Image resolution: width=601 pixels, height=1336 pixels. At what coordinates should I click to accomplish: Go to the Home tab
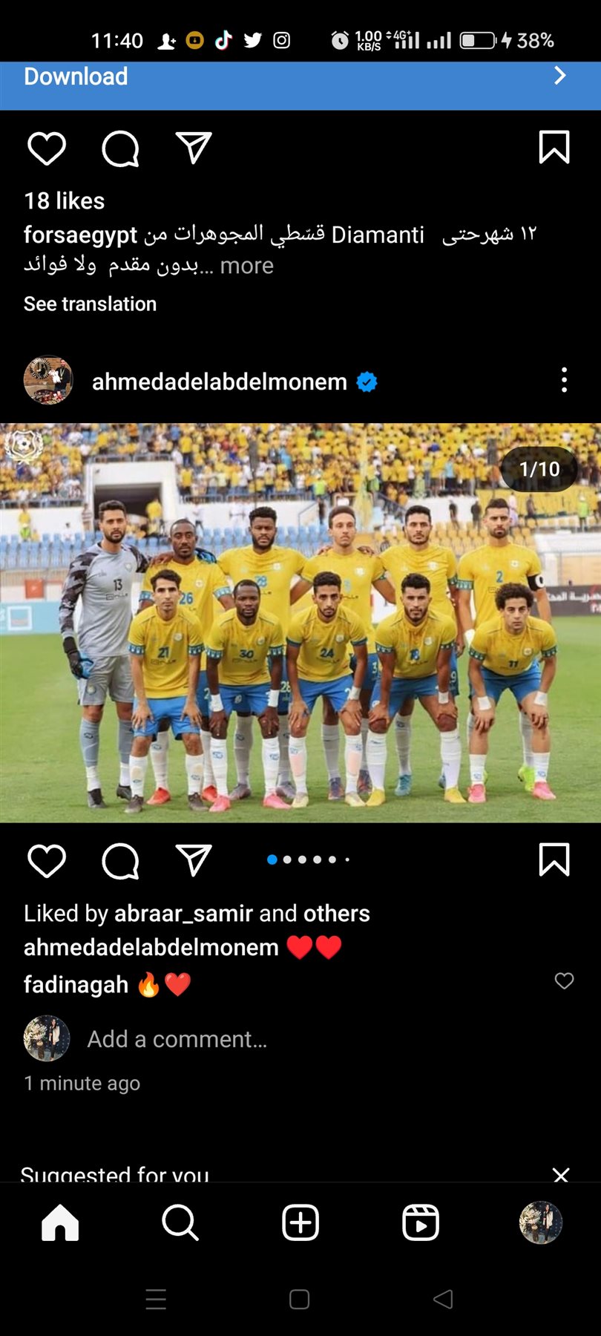pos(60,1222)
